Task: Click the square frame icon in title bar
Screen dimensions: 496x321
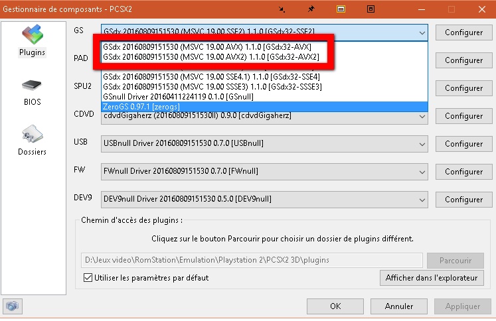Action: coord(371,9)
